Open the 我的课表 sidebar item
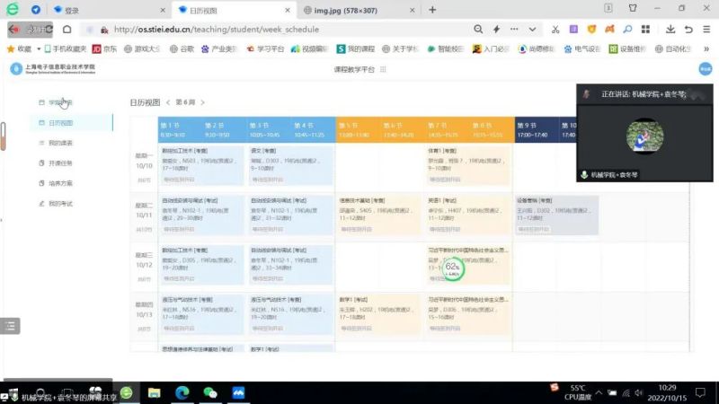Screen dimensions: 719x404 [x=60, y=143]
